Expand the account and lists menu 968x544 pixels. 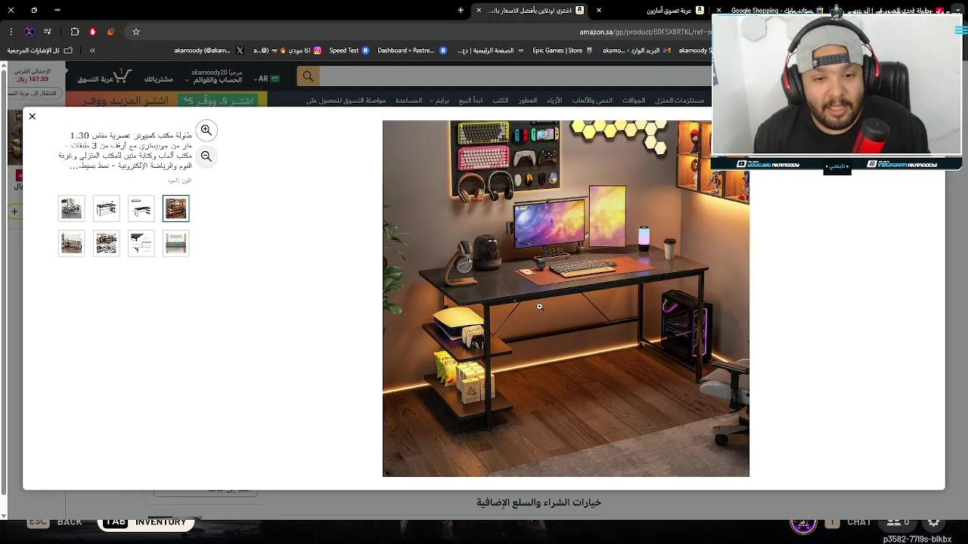point(215,76)
